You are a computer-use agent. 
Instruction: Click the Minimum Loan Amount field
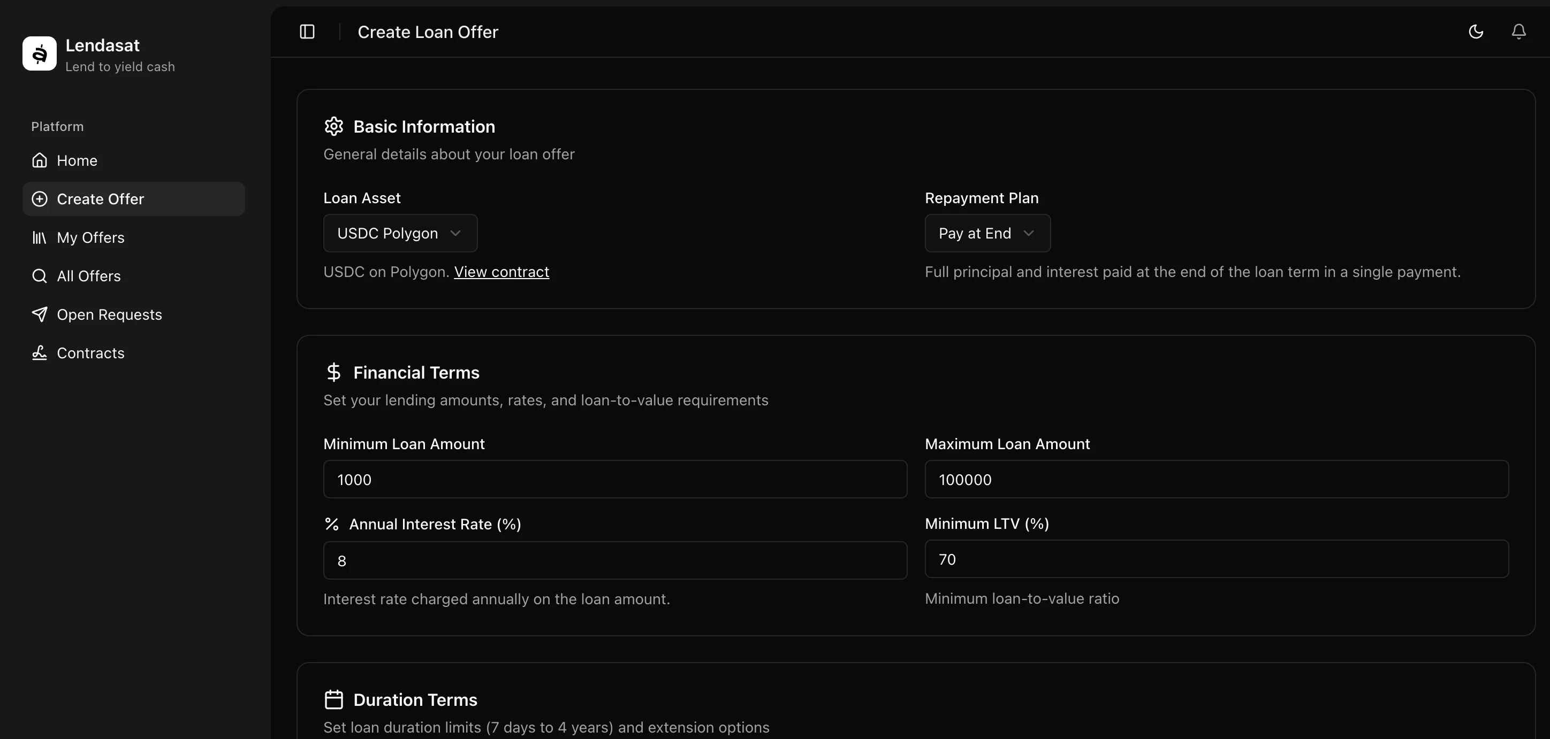(614, 479)
